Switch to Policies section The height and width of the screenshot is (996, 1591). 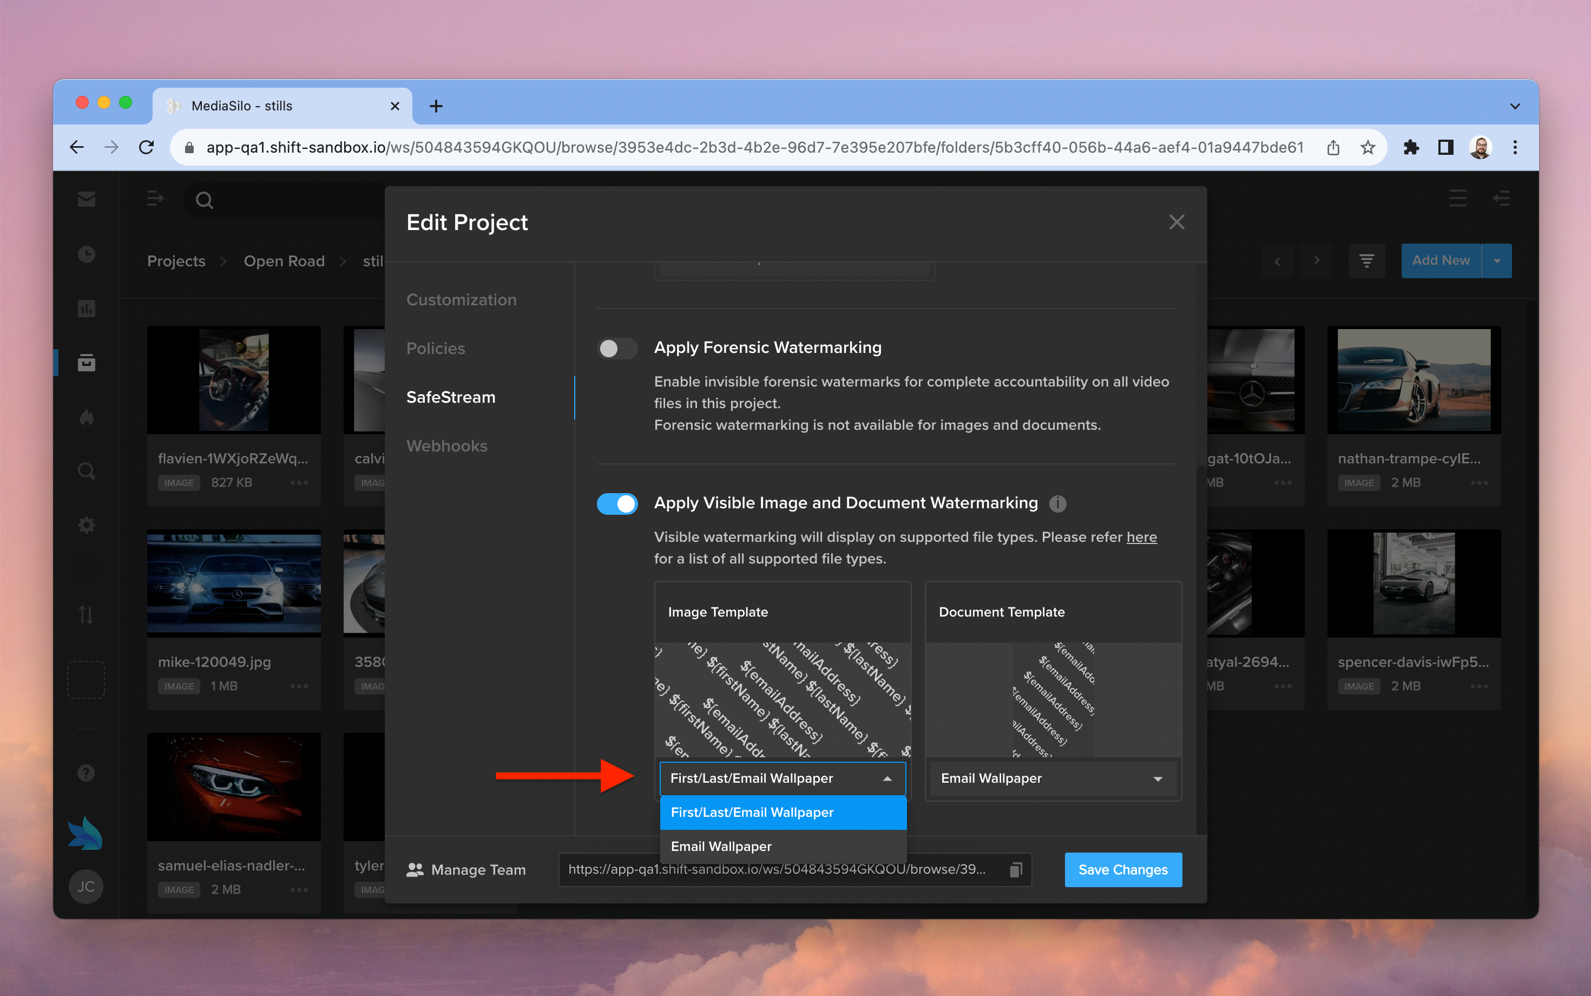pos(435,349)
